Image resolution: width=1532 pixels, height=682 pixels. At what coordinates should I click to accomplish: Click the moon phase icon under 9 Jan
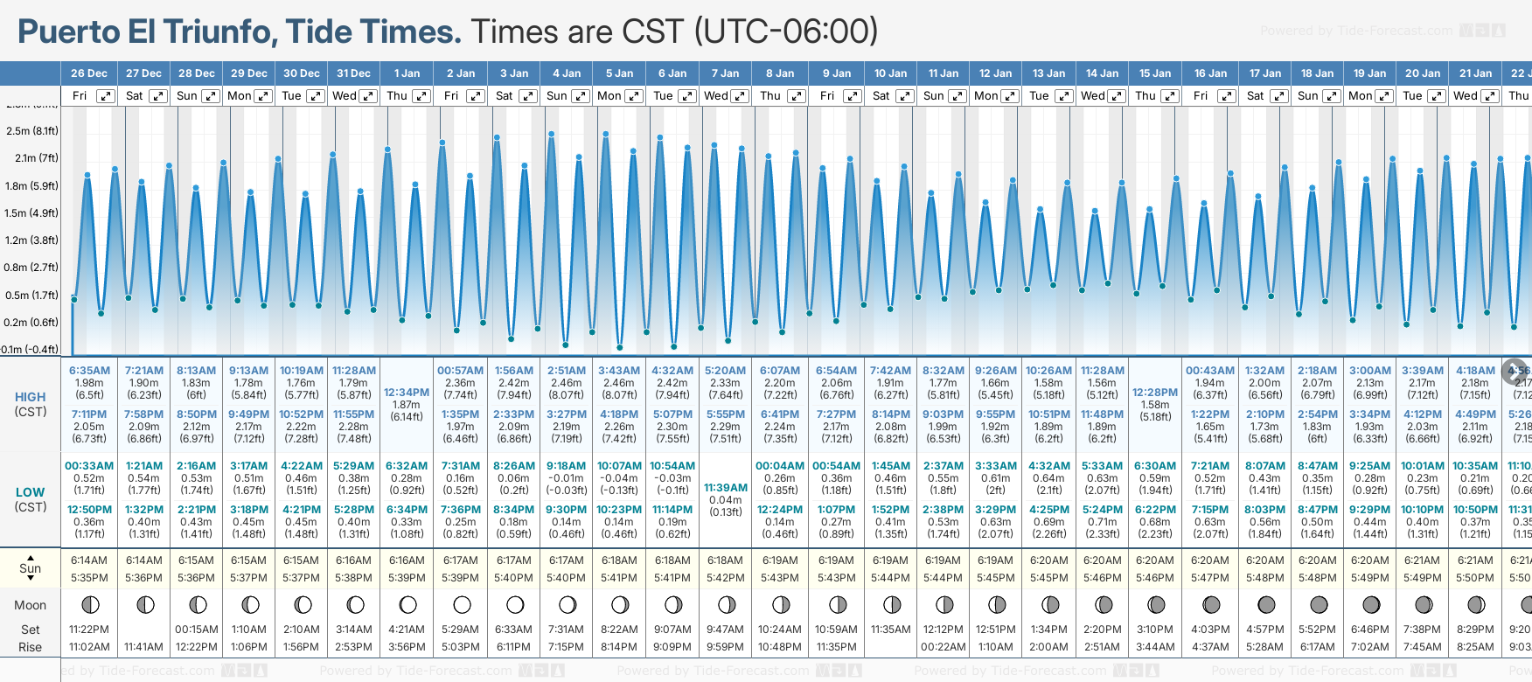coord(837,604)
